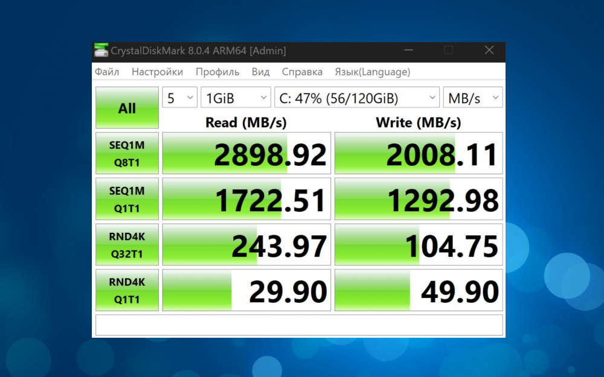Click the 2898.92 read result
The image size is (604, 377).
(246, 153)
